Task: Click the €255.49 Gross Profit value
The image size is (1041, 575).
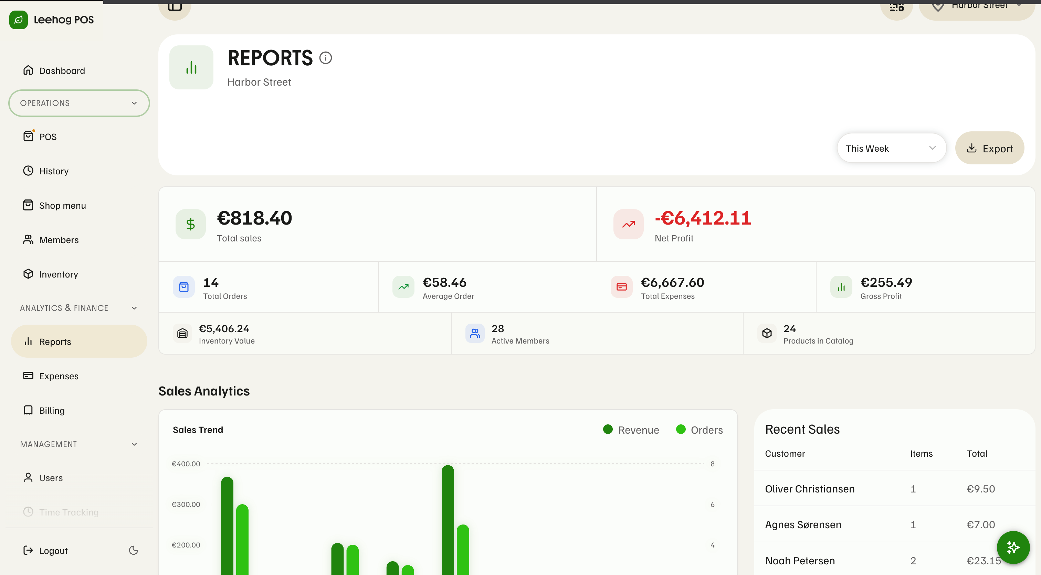Action: (x=886, y=282)
